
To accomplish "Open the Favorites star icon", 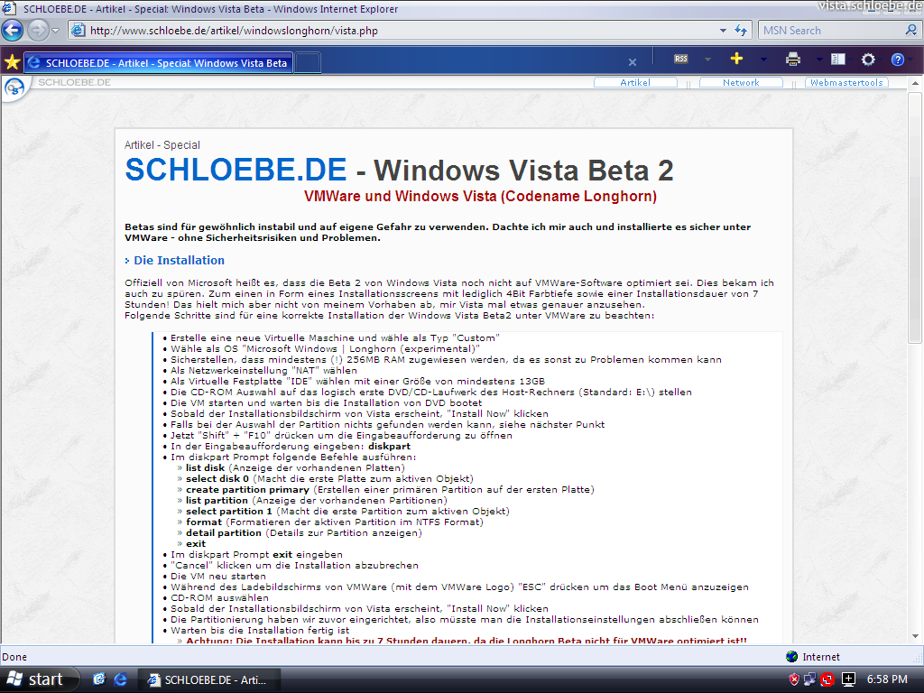I will [12, 62].
